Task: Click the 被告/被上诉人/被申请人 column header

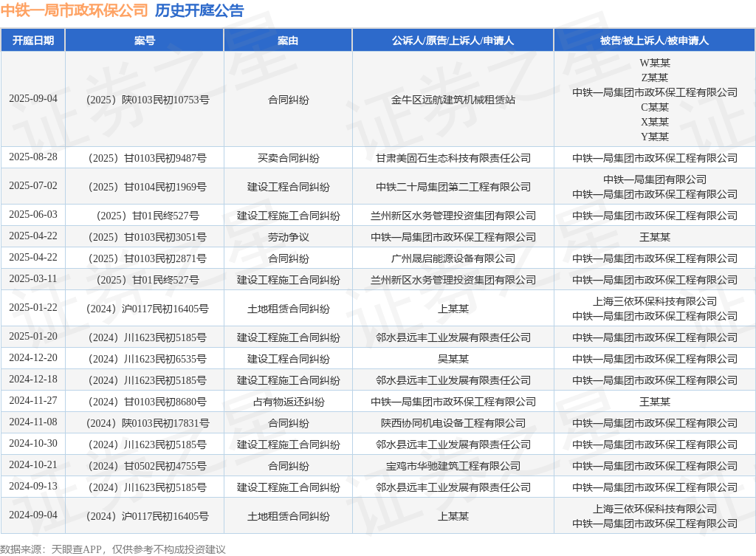Action: coord(654,41)
